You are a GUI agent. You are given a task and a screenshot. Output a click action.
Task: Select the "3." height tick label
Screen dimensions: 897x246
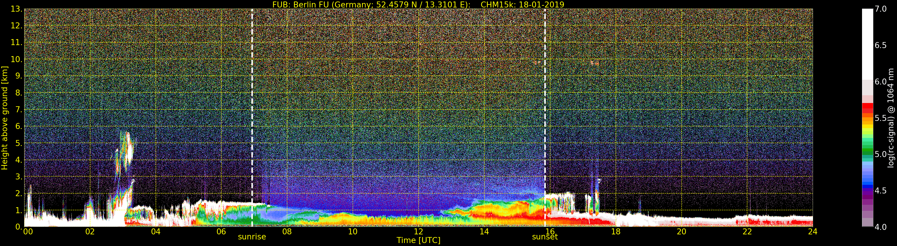[19, 176]
